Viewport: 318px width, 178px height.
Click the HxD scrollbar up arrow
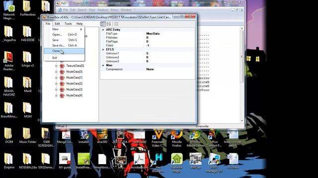pyautogui.click(x=242, y=29)
